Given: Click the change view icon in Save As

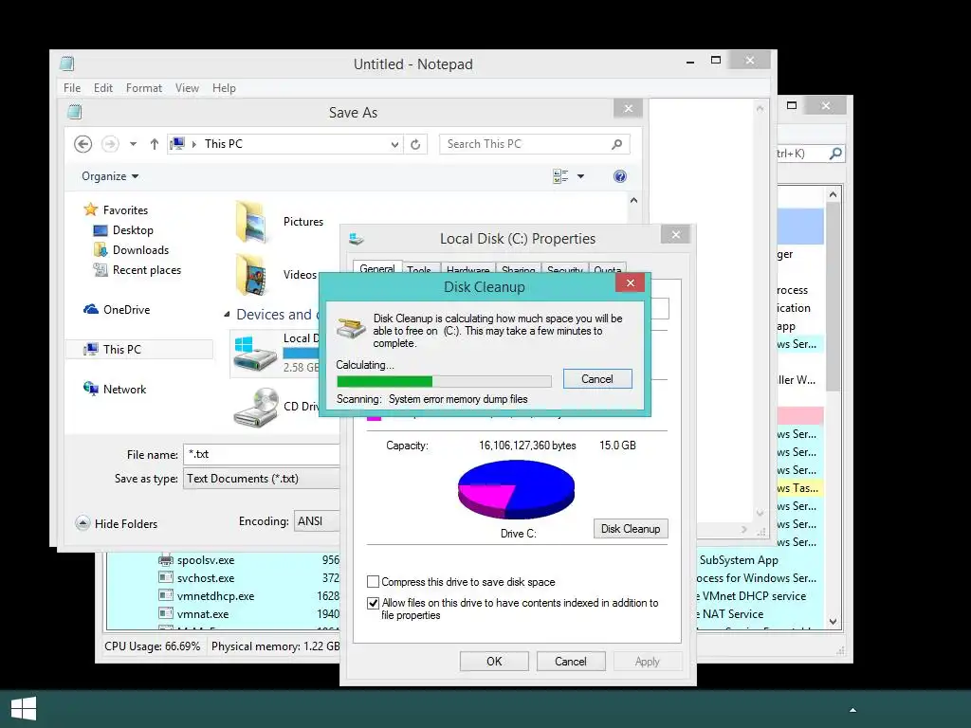Looking at the screenshot, I should point(560,176).
